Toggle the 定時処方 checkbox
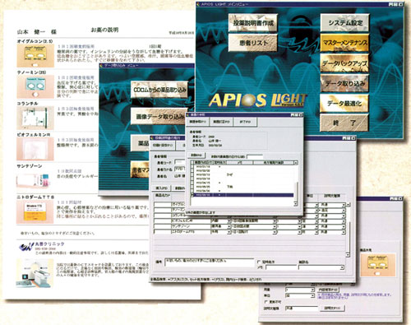The image size is (411, 325). 259,262
